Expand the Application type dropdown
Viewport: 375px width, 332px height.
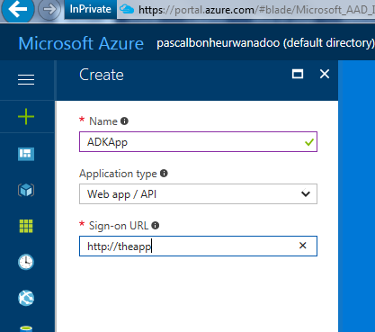coord(198,194)
